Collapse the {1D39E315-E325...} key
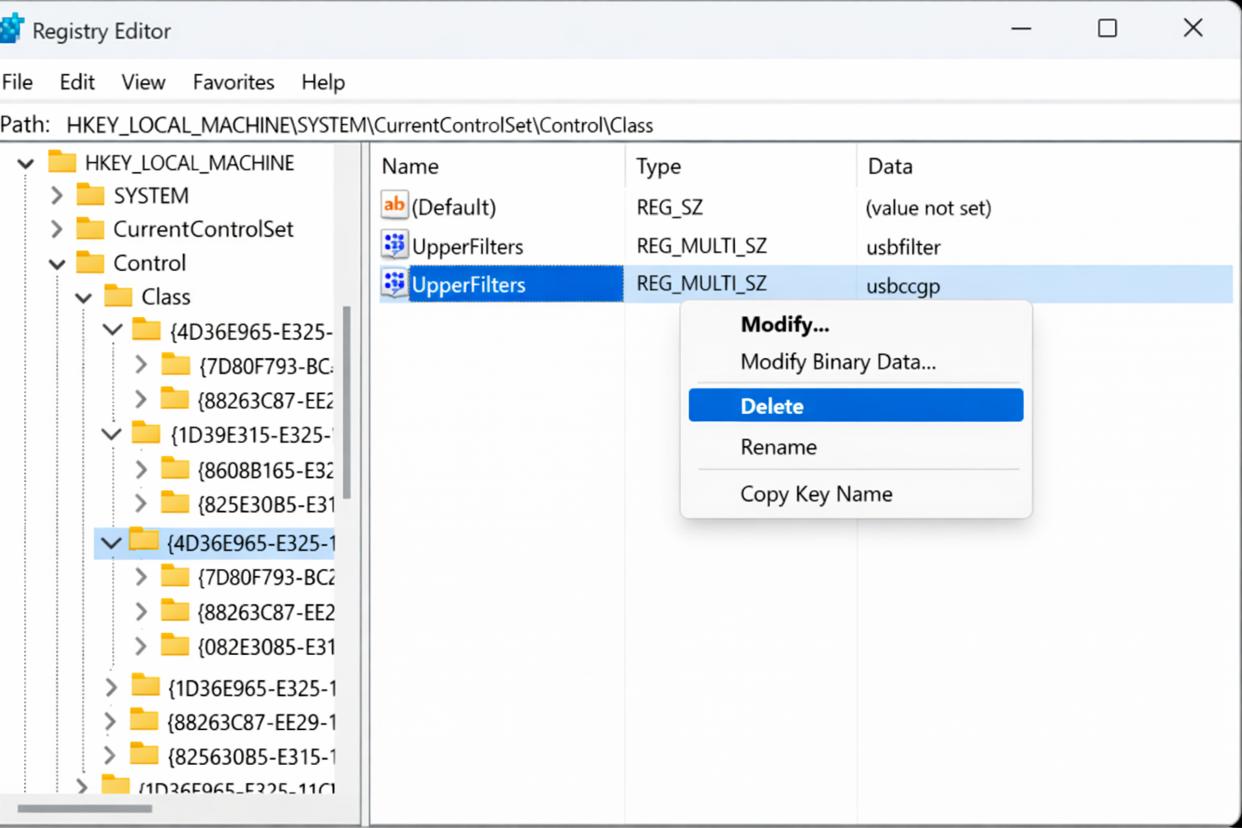 click(112, 433)
